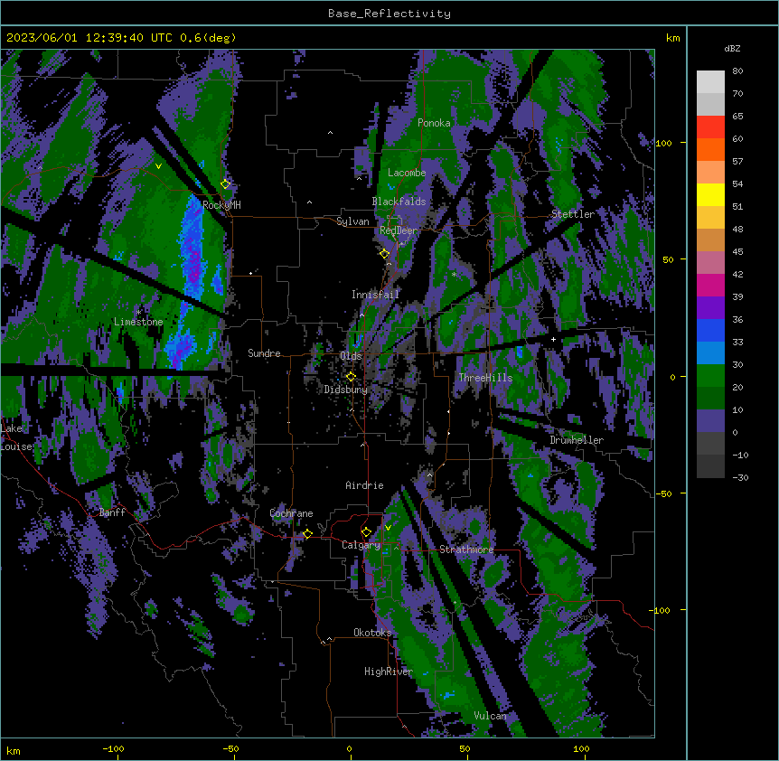The width and height of the screenshot is (779, 761).
Task: Click the HighRiver label
Action: point(389,672)
